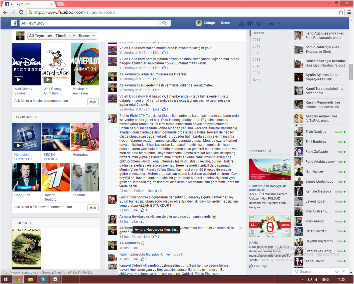354x284 pixels.
Task: Like Rahim Zakiroglu Muradov's comment
Action: click(134, 259)
